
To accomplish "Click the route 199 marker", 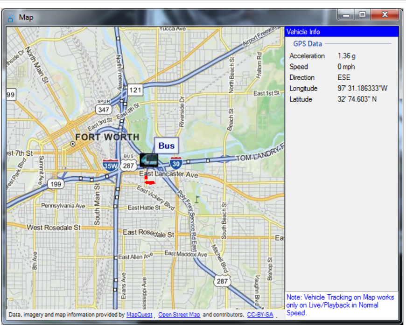I will (x=56, y=184).
